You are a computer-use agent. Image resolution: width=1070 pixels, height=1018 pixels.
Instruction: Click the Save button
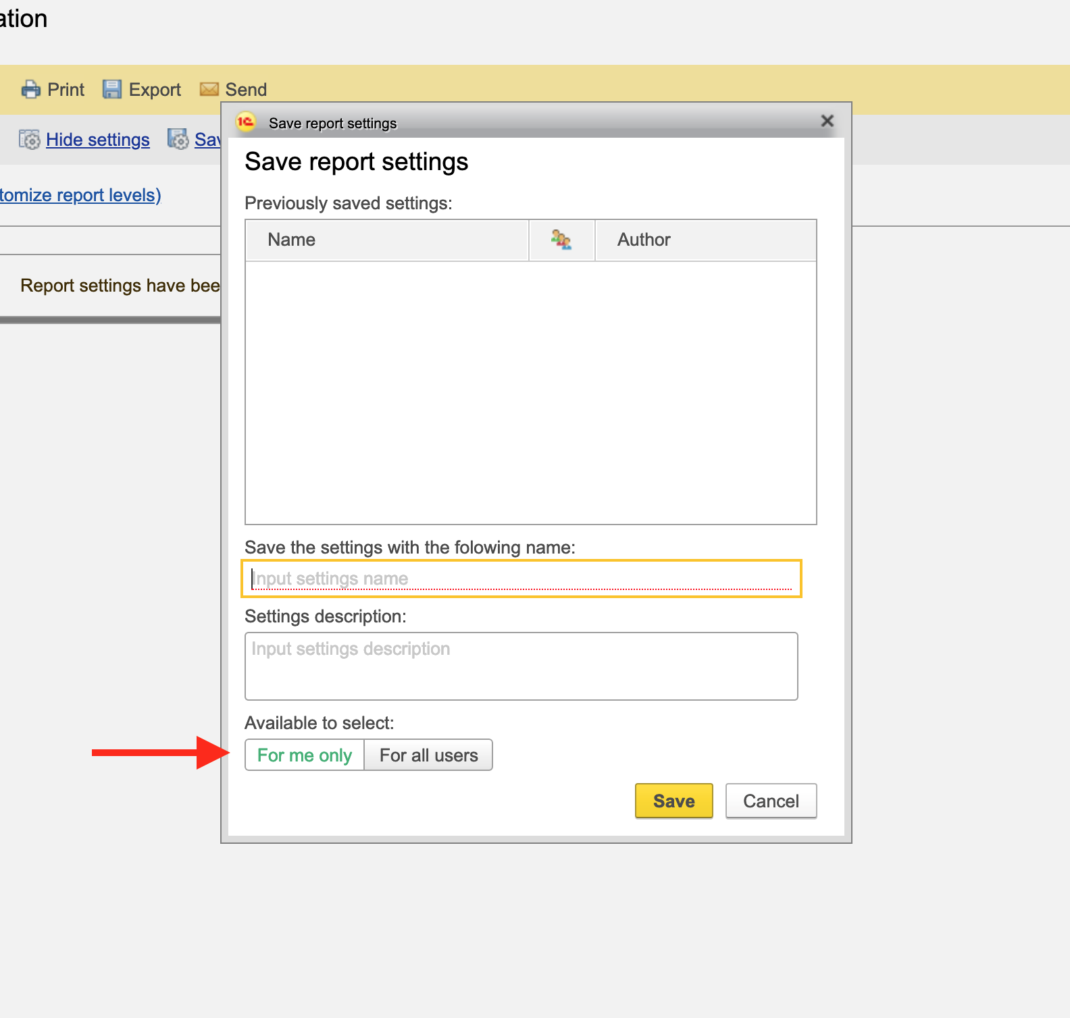click(x=674, y=801)
